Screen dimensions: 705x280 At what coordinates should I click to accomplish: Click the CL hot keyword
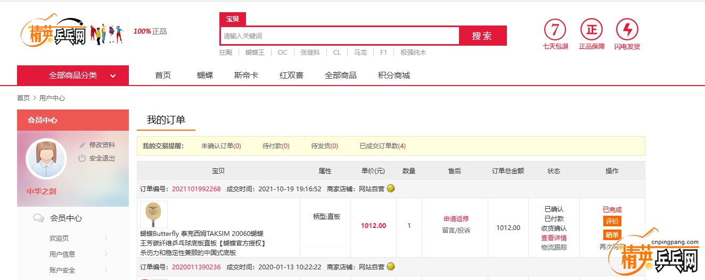[337, 53]
